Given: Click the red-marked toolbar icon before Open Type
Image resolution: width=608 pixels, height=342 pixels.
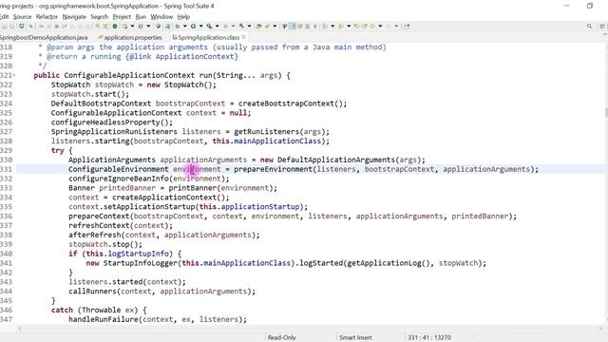Looking at the screenshot, I should point(241,27).
